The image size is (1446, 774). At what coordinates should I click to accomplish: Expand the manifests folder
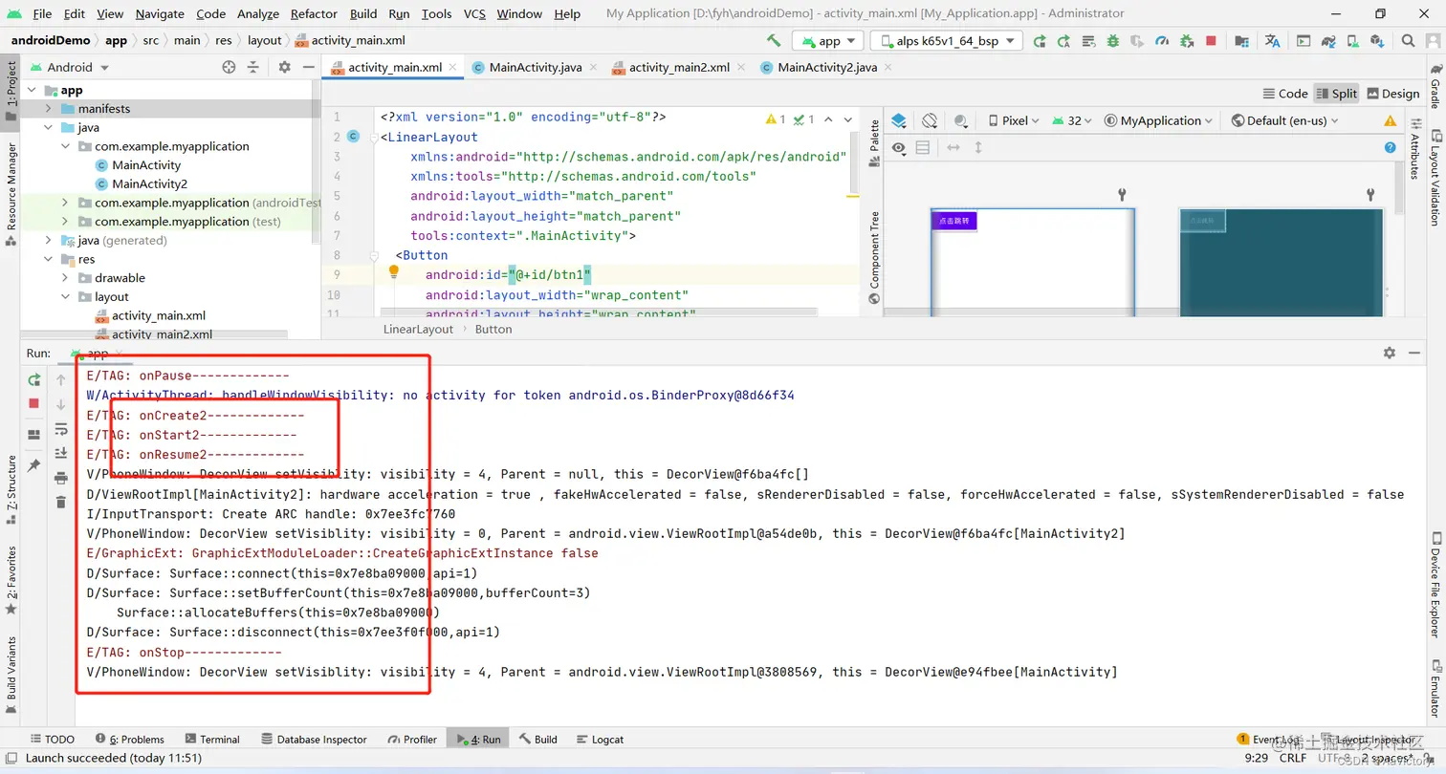click(48, 109)
